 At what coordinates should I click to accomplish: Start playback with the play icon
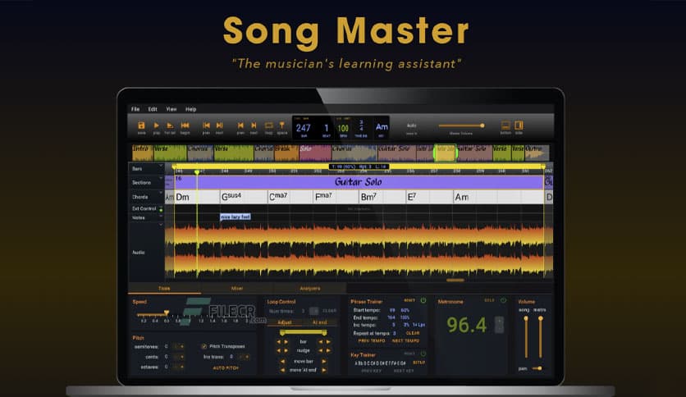156,125
